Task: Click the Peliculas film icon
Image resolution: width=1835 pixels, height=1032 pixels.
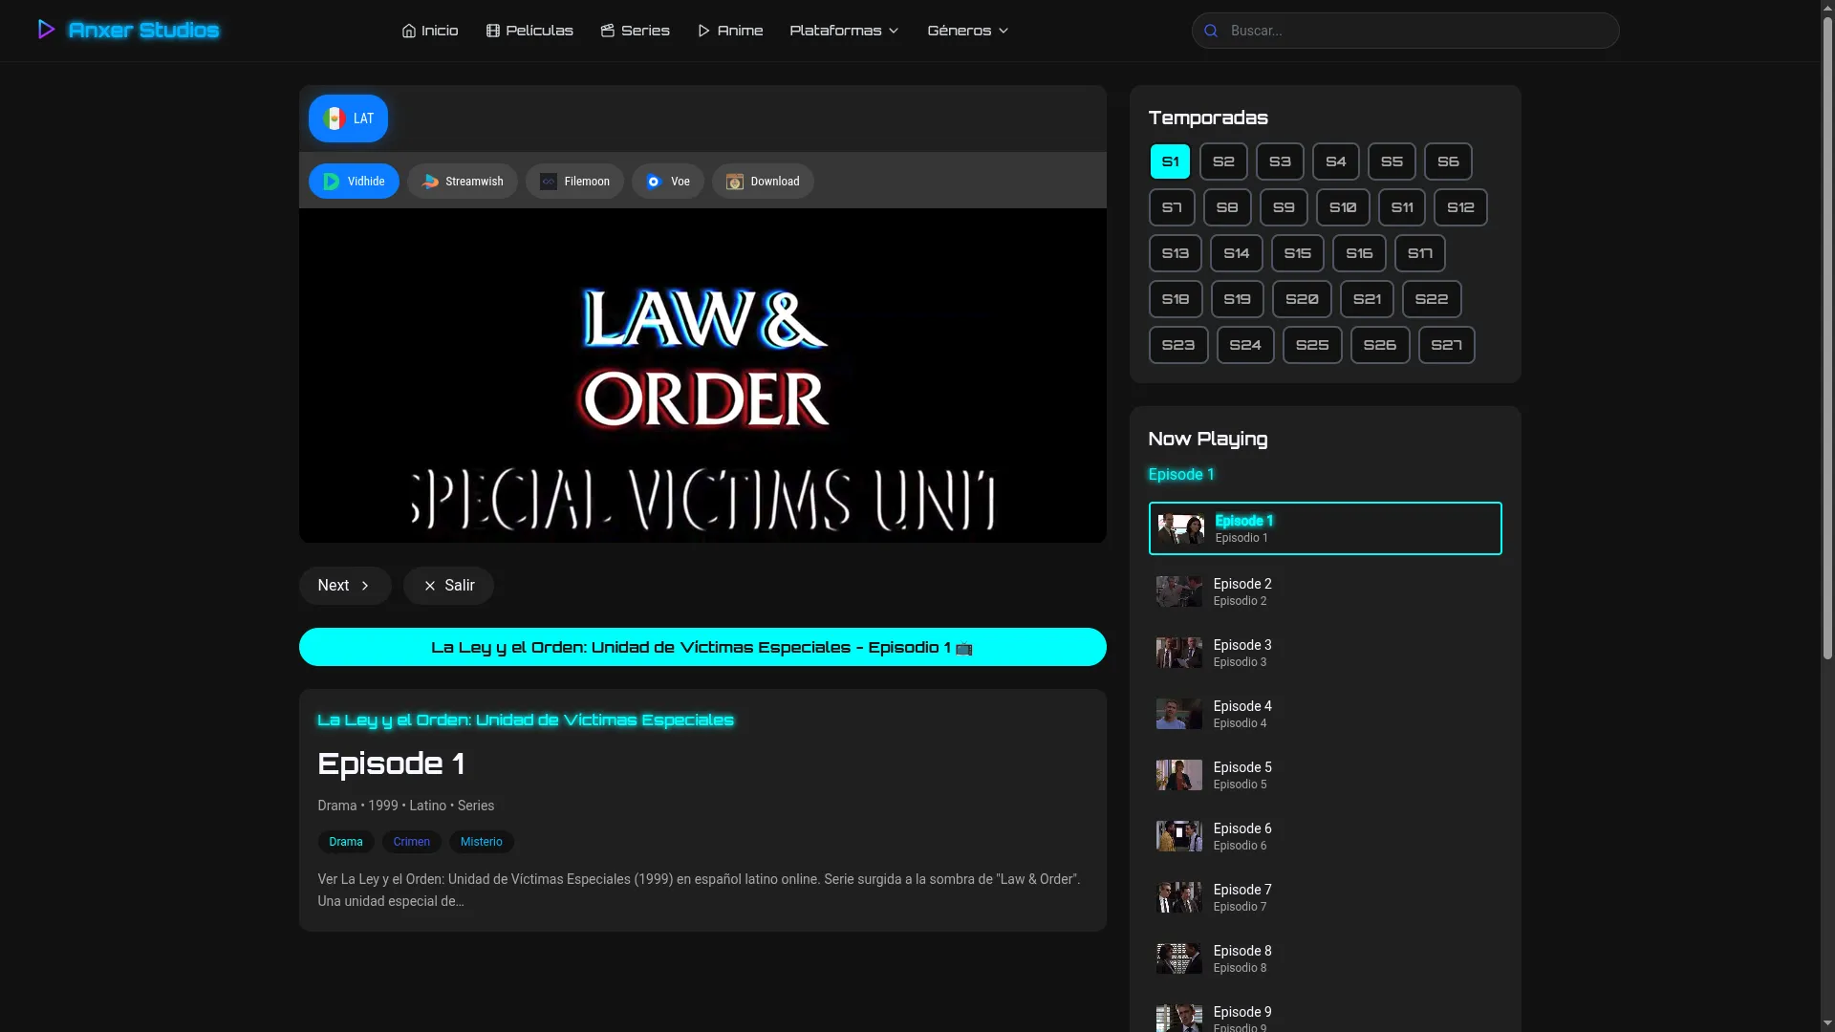Action: coord(493,31)
